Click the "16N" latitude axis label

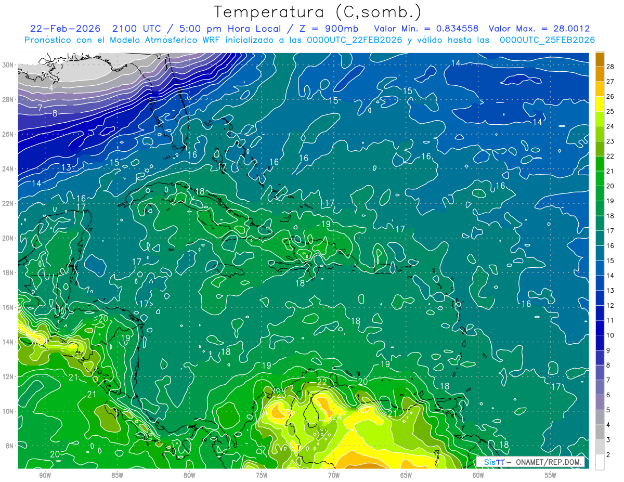click(x=8, y=307)
